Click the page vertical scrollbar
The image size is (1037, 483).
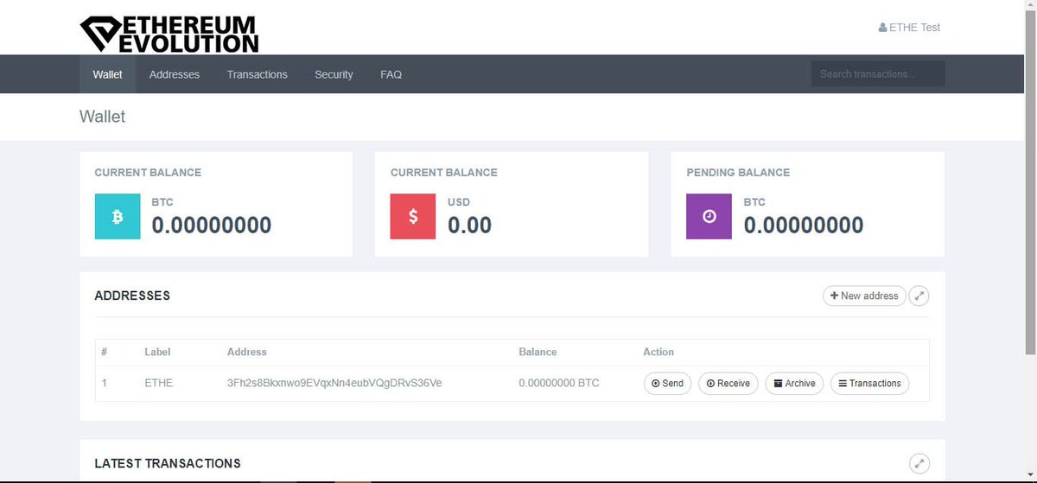(x=1030, y=181)
